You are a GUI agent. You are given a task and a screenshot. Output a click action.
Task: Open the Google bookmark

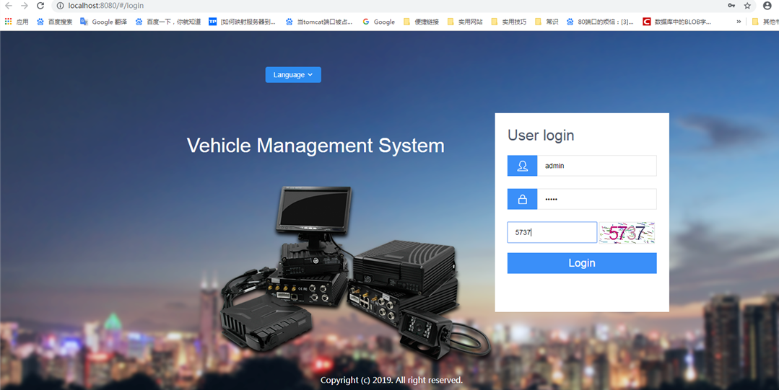click(378, 22)
